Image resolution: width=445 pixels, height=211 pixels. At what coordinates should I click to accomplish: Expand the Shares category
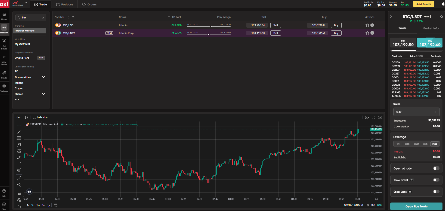43,94
